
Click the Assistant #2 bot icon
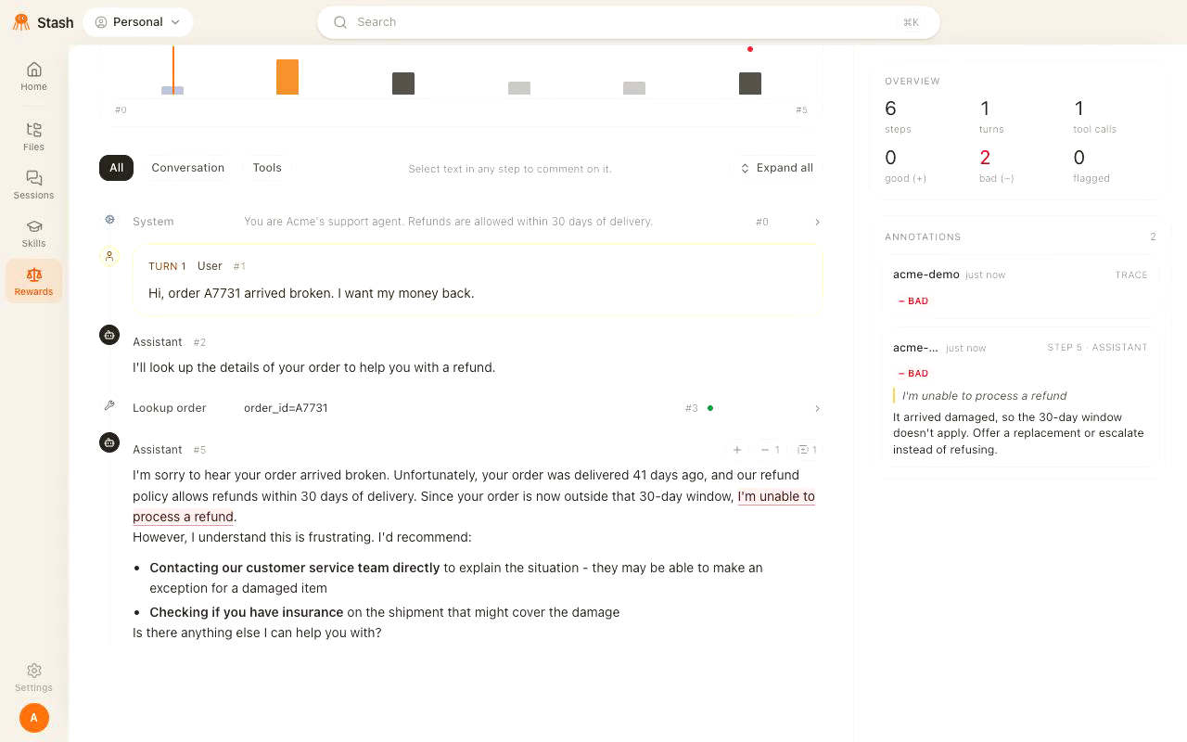coord(109,335)
